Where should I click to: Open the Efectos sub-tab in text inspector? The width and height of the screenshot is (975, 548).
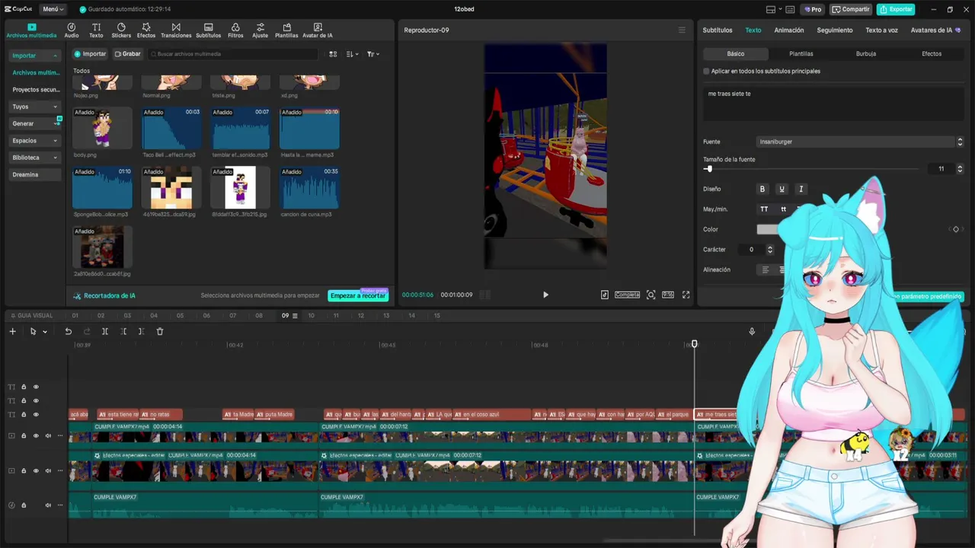point(932,54)
